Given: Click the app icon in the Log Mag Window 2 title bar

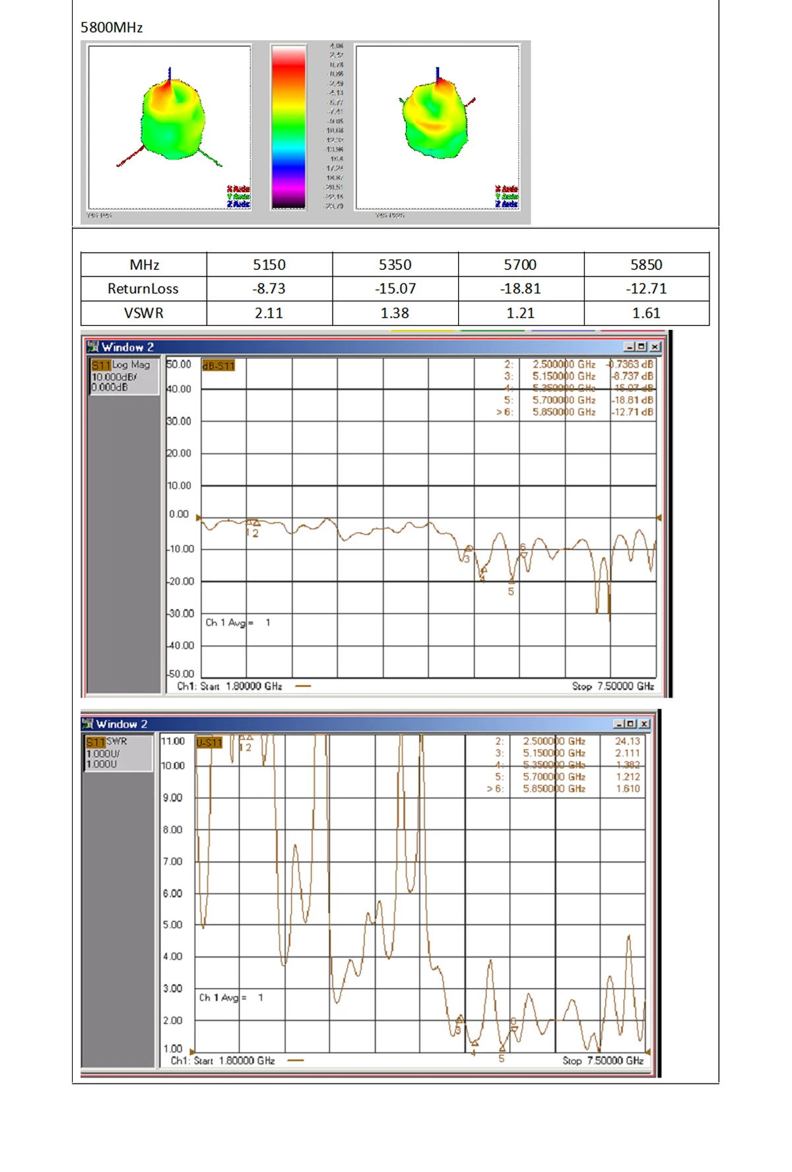Looking at the screenshot, I should pyautogui.click(x=93, y=347).
